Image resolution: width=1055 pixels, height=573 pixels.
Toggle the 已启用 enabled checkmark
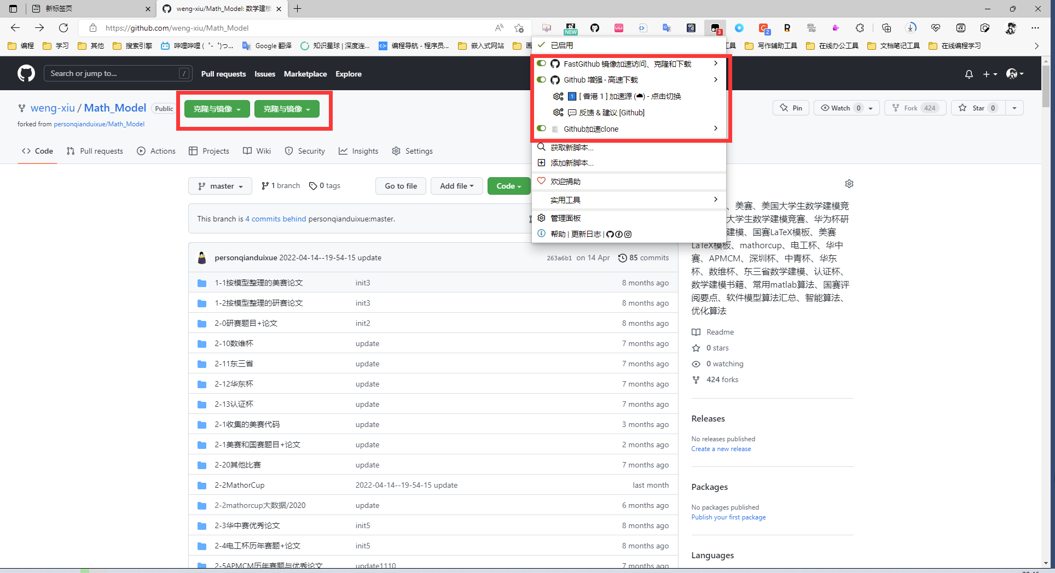click(541, 45)
